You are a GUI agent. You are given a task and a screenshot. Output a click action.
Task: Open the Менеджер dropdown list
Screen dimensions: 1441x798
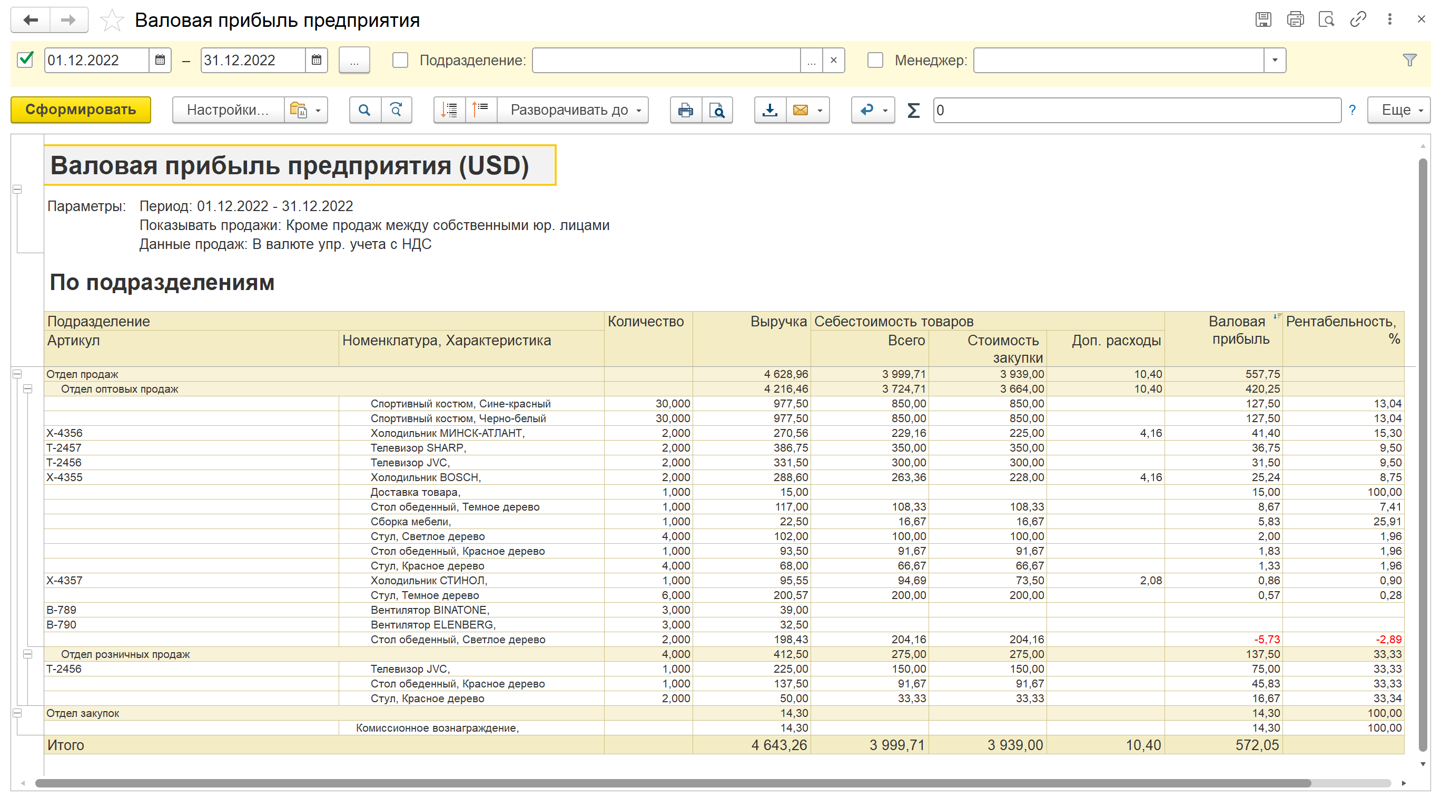pyautogui.click(x=1275, y=61)
